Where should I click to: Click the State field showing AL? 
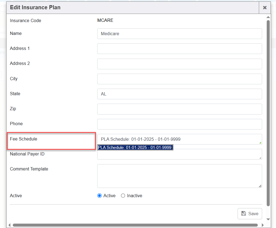click(x=179, y=94)
